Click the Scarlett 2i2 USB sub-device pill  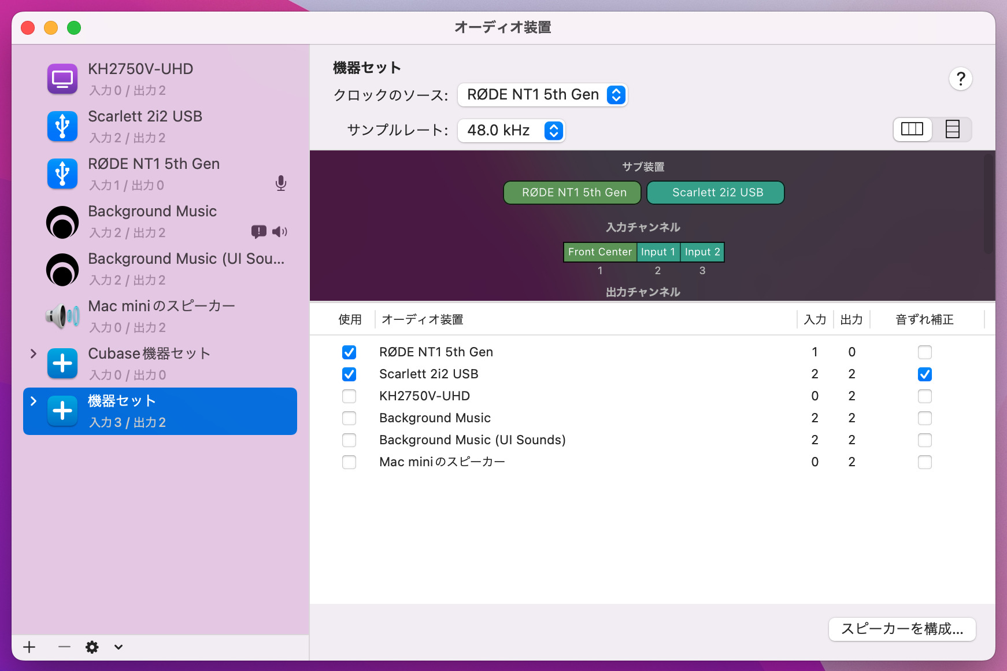(716, 193)
